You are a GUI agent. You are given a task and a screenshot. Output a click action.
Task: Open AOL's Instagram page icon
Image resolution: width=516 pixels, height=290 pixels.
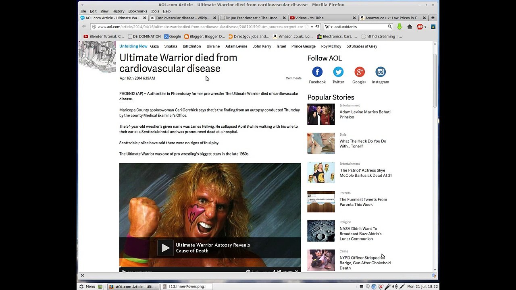click(x=381, y=72)
